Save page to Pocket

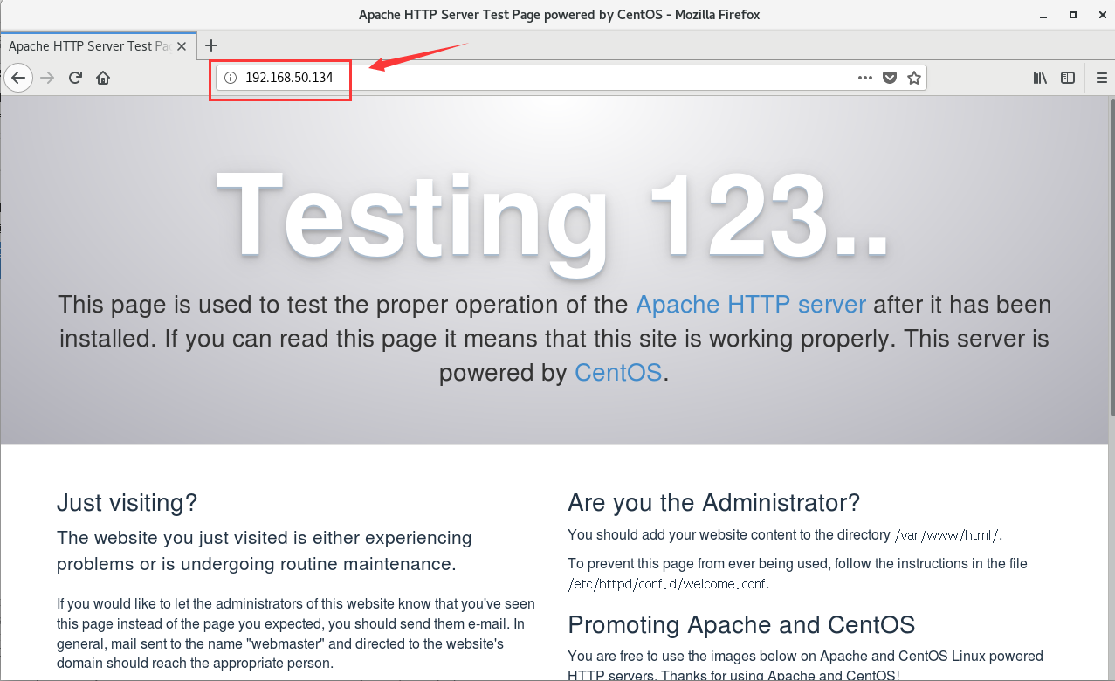tap(890, 78)
